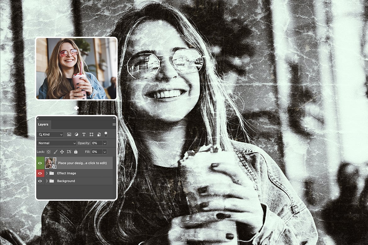Select the smart object layer thumbnail
368x245 pixels.
[x=50, y=163]
